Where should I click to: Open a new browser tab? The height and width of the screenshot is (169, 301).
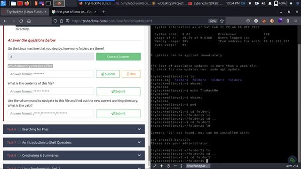[103, 12]
